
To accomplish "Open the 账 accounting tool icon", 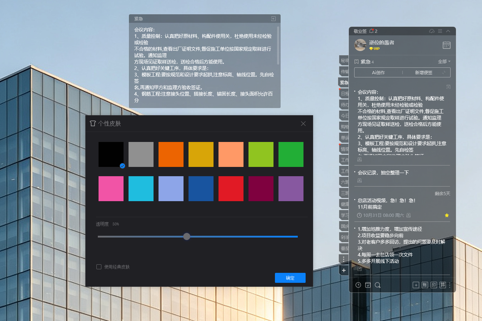I will coord(425,285).
